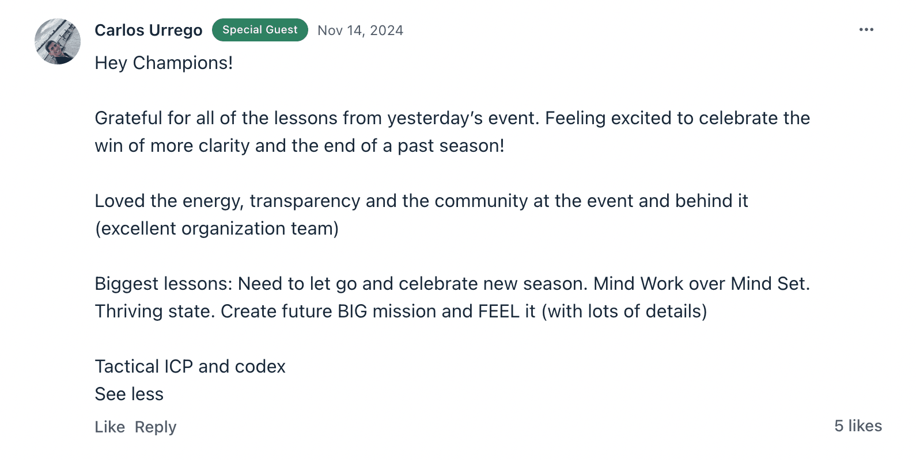Click the "Tactical ICP and codex" line

coord(190,366)
